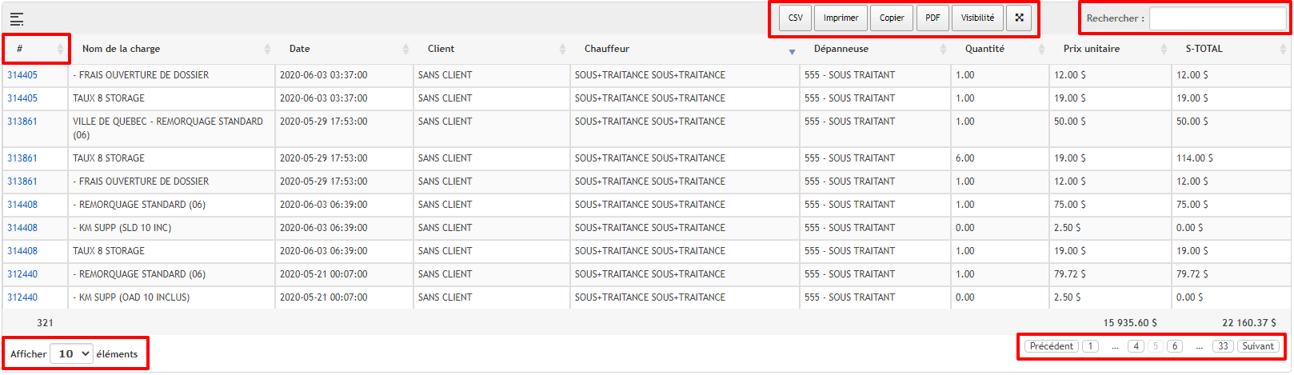Open record 313861 link in first column
This screenshot has height=375, width=1294.
[x=22, y=122]
